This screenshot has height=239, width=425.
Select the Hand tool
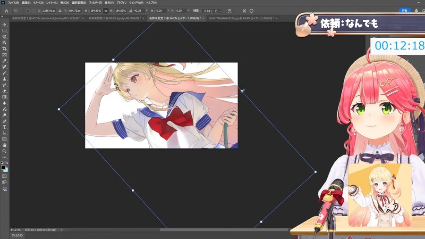click(x=4, y=145)
